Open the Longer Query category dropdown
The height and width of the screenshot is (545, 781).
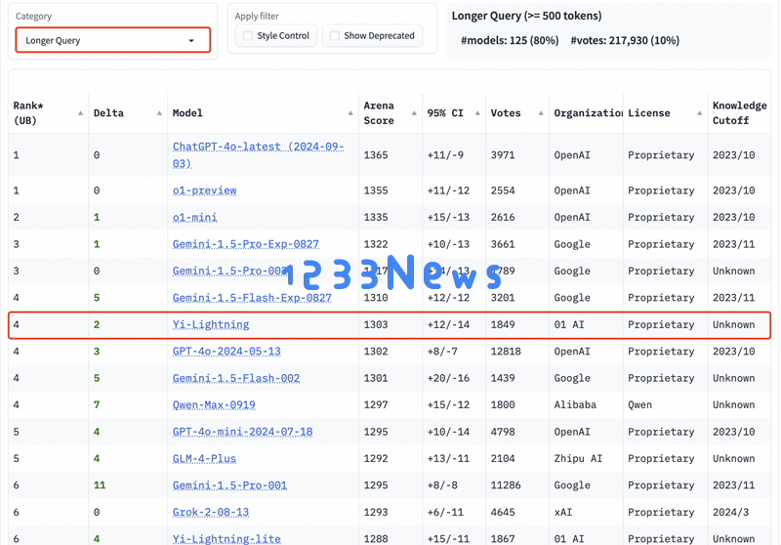(x=113, y=40)
